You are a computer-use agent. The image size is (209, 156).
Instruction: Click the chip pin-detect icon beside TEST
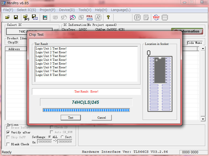click(165, 17)
